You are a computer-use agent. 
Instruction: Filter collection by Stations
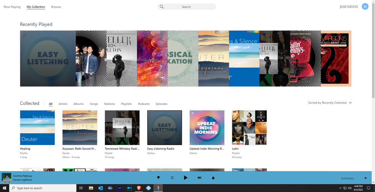109,104
